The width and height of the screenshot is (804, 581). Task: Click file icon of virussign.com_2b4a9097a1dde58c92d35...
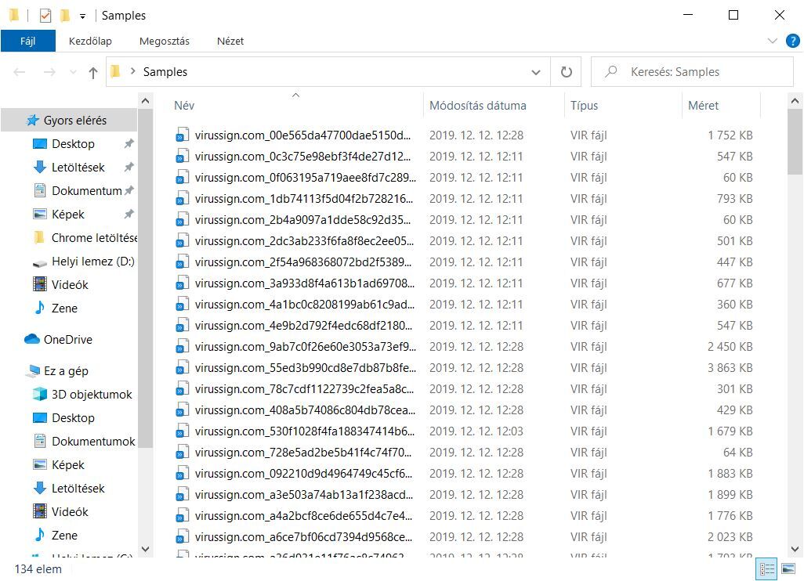(182, 220)
